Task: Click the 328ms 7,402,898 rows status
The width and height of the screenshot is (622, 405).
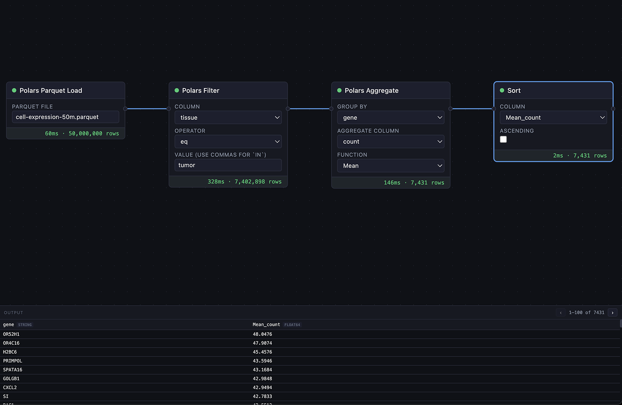Action: pos(244,182)
